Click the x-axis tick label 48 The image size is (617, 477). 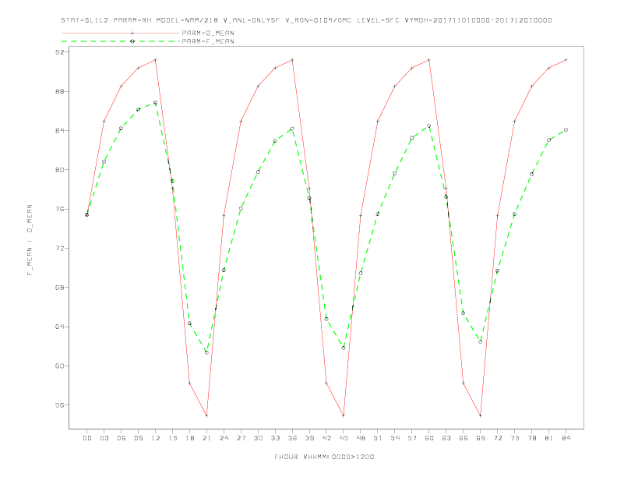tap(361, 438)
